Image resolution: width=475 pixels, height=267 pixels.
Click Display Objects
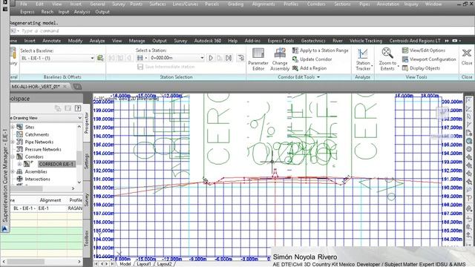(421, 68)
